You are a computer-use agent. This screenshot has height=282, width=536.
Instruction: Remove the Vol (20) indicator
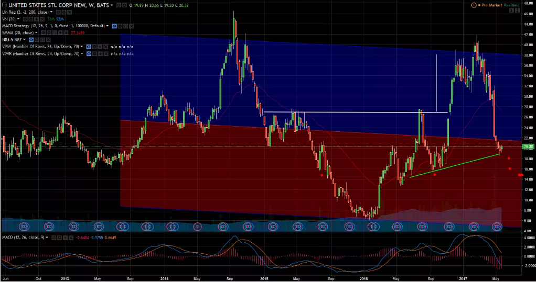[x=42, y=19]
